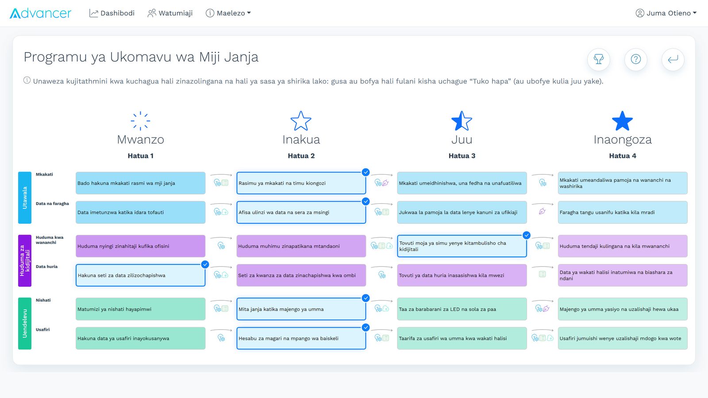
Task: Choose 'Faragha tangu usanifu katika kila mradi'
Action: (x=623, y=212)
